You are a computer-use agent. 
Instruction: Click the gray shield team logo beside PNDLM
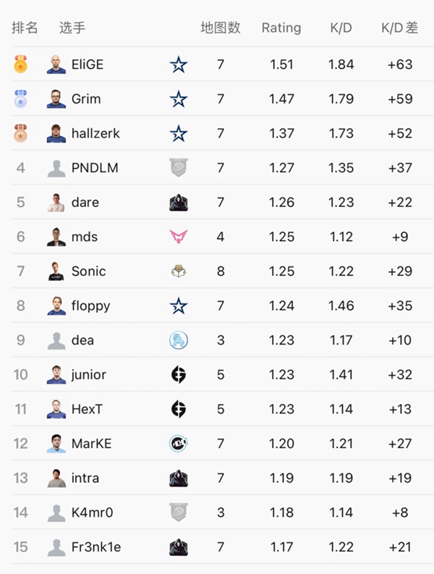click(x=179, y=168)
